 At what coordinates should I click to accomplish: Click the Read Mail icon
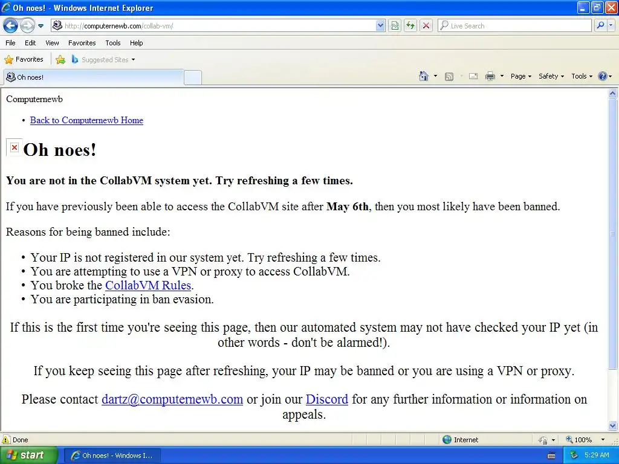473,76
